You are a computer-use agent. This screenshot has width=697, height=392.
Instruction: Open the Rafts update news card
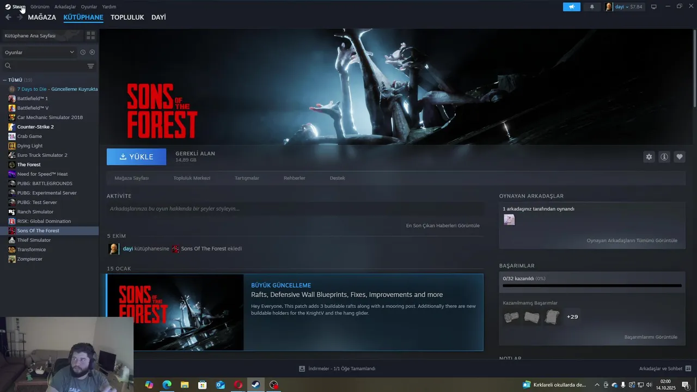tap(295, 312)
